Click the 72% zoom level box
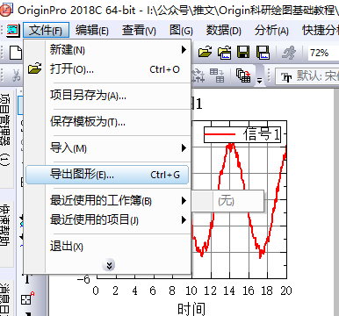339x316 pixels. [x=323, y=53]
